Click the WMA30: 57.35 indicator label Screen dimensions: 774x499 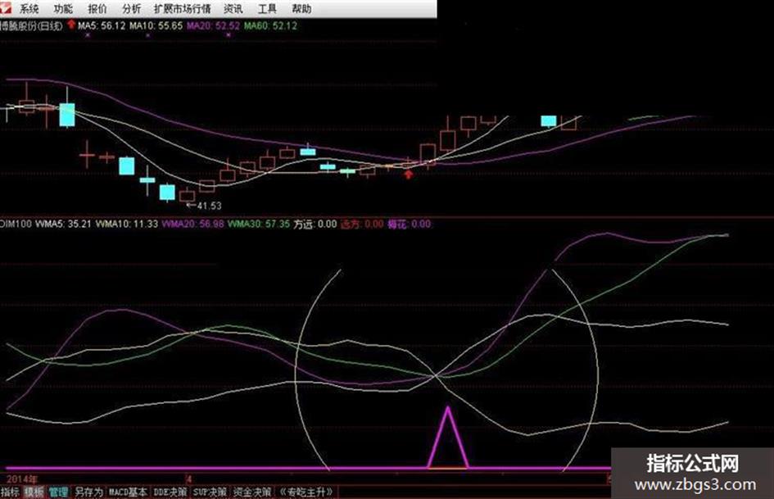(x=259, y=224)
